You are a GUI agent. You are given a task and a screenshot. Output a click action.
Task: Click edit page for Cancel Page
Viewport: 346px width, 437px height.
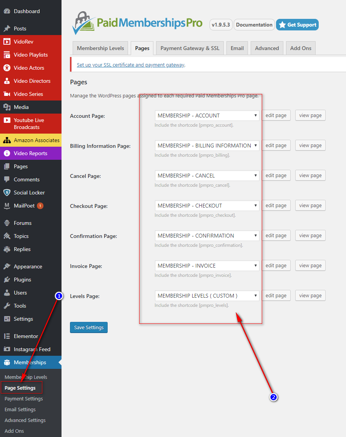tap(276, 176)
